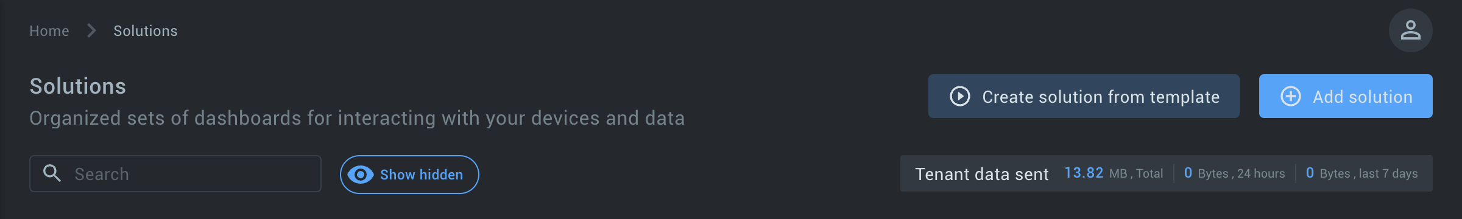Click the Show hidden text label

click(x=422, y=175)
